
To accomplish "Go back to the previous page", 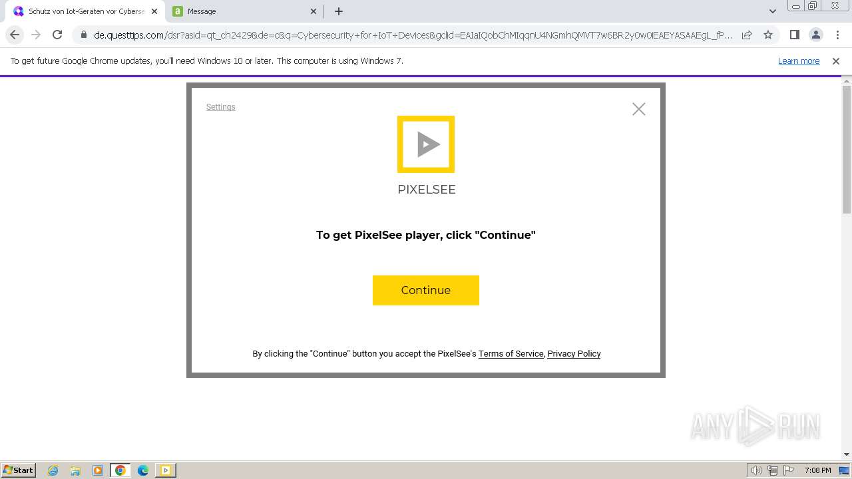I will point(15,35).
